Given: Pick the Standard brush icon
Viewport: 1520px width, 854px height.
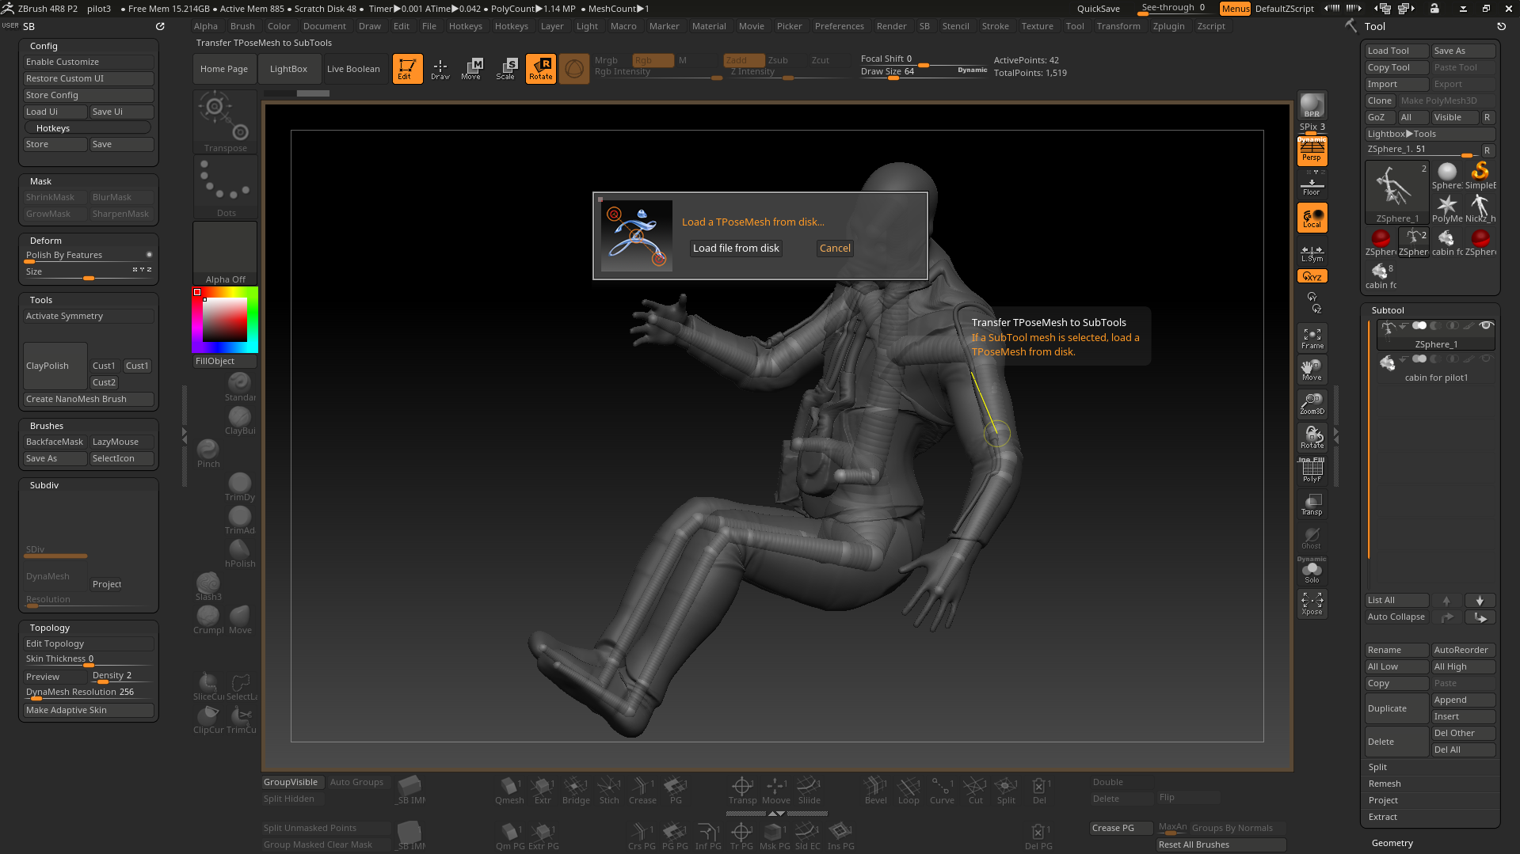Looking at the screenshot, I should (240, 386).
